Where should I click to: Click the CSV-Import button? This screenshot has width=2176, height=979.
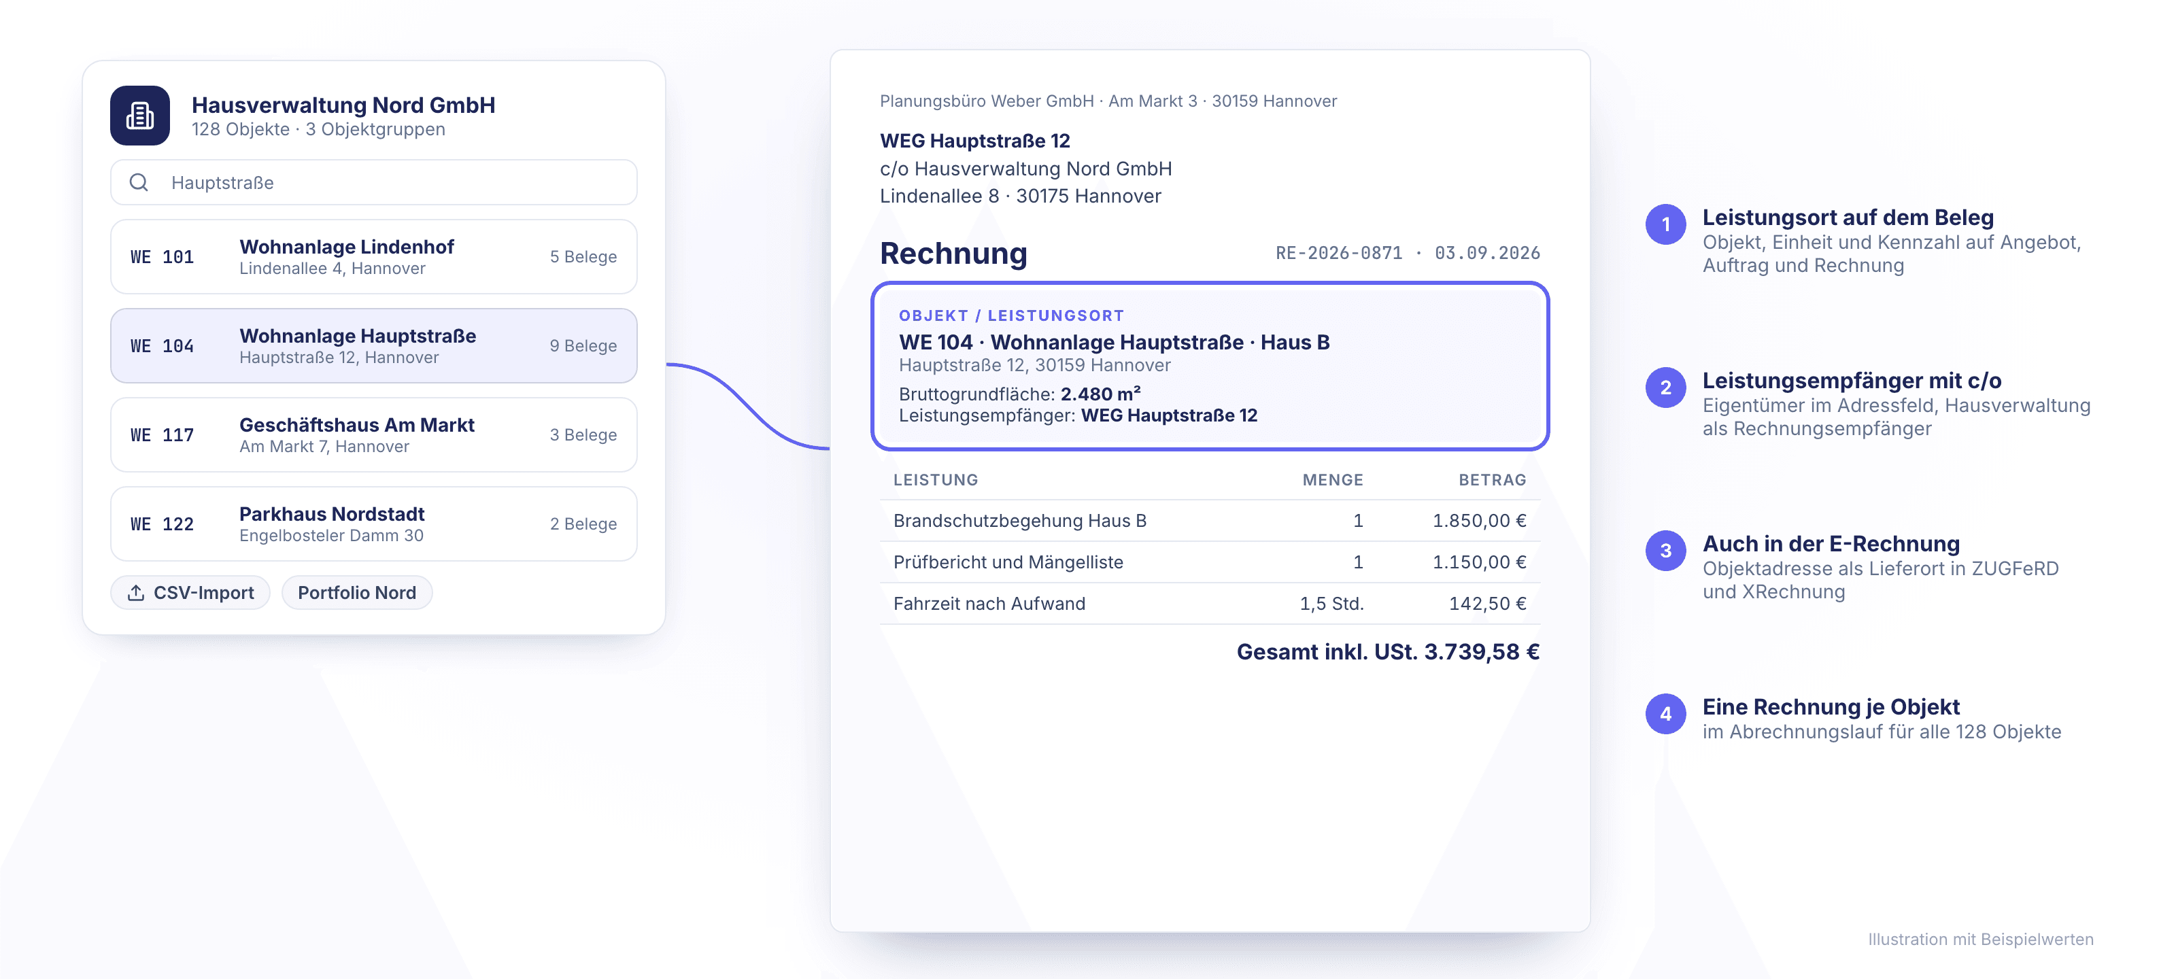tap(190, 593)
